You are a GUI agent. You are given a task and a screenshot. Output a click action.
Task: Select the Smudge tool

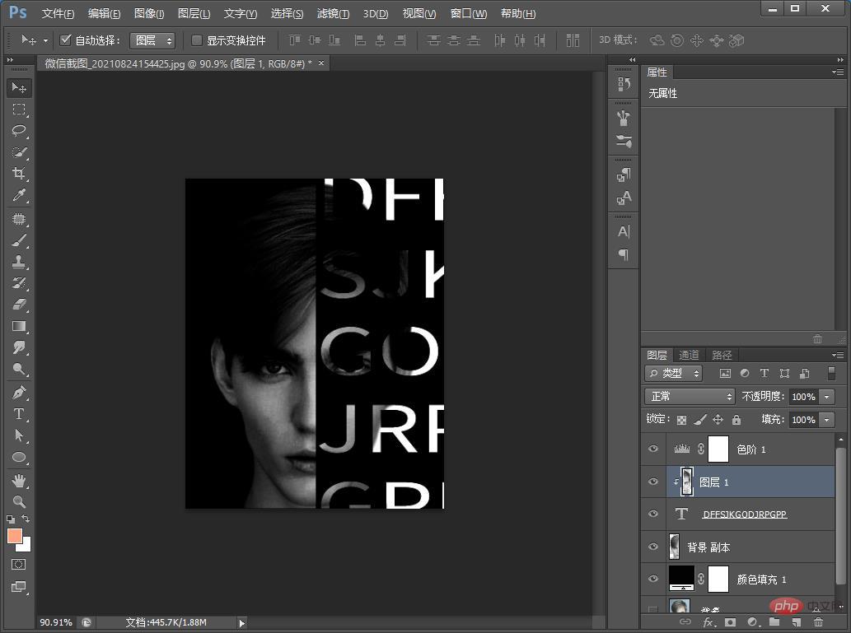tap(19, 347)
